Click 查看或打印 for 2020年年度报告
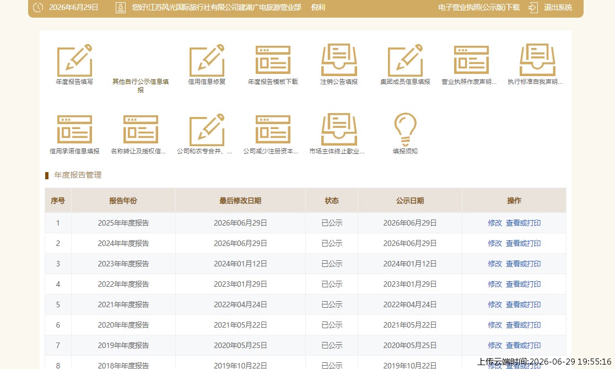 coord(523,325)
